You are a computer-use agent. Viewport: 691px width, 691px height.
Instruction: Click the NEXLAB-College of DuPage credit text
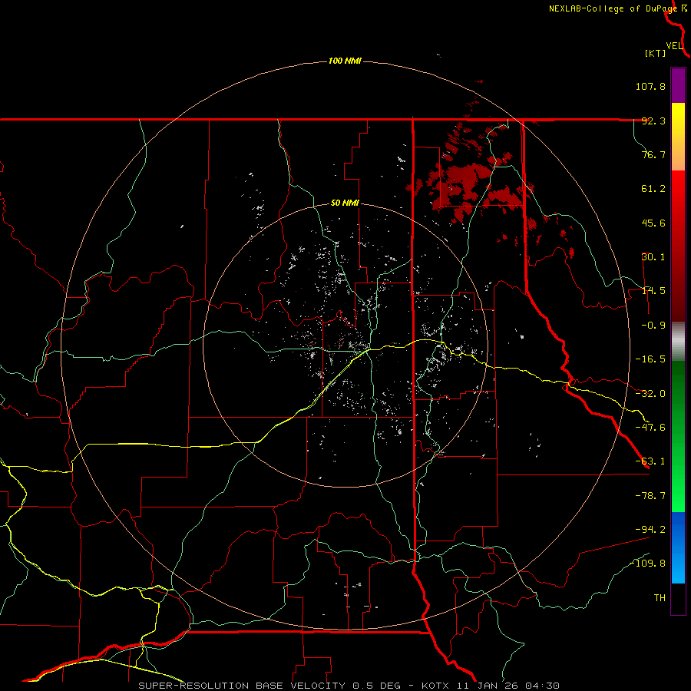coord(613,8)
